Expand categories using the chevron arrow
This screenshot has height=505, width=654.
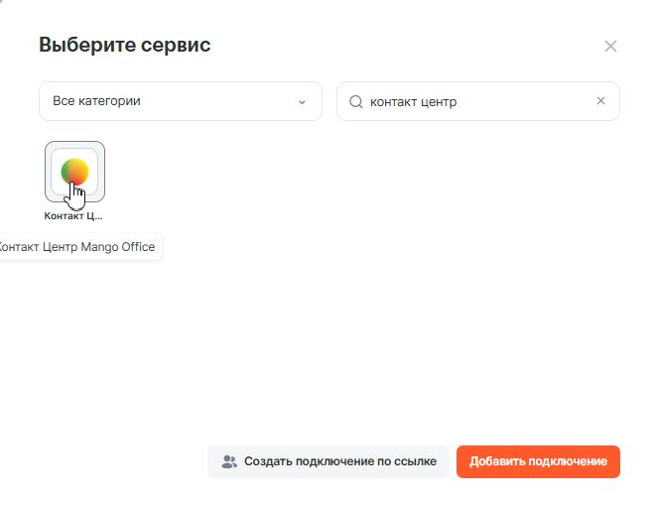click(x=302, y=101)
